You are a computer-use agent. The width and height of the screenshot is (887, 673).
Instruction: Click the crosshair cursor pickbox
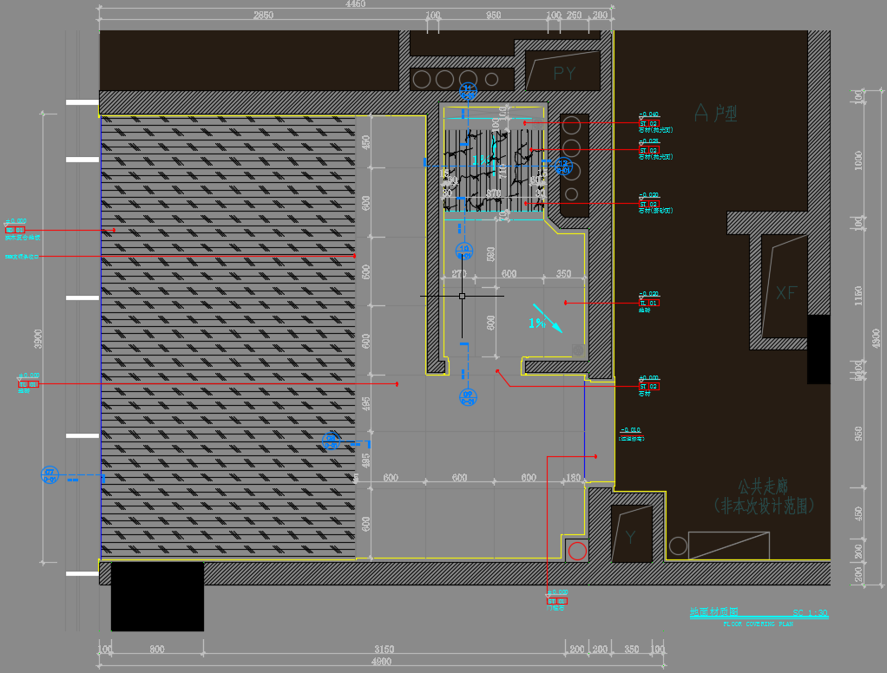(x=462, y=296)
